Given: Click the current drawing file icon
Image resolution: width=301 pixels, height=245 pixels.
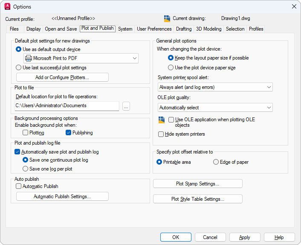Looking at the screenshot, I should coord(167,19).
